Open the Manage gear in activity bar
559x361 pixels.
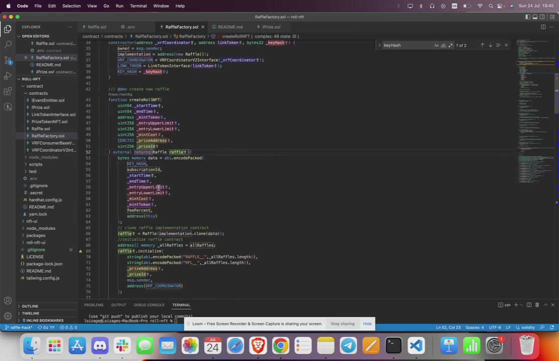pyautogui.click(x=8, y=316)
